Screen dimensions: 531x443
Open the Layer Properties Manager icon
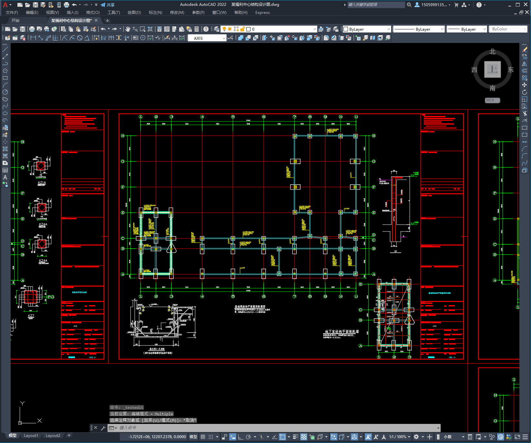coord(217,29)
